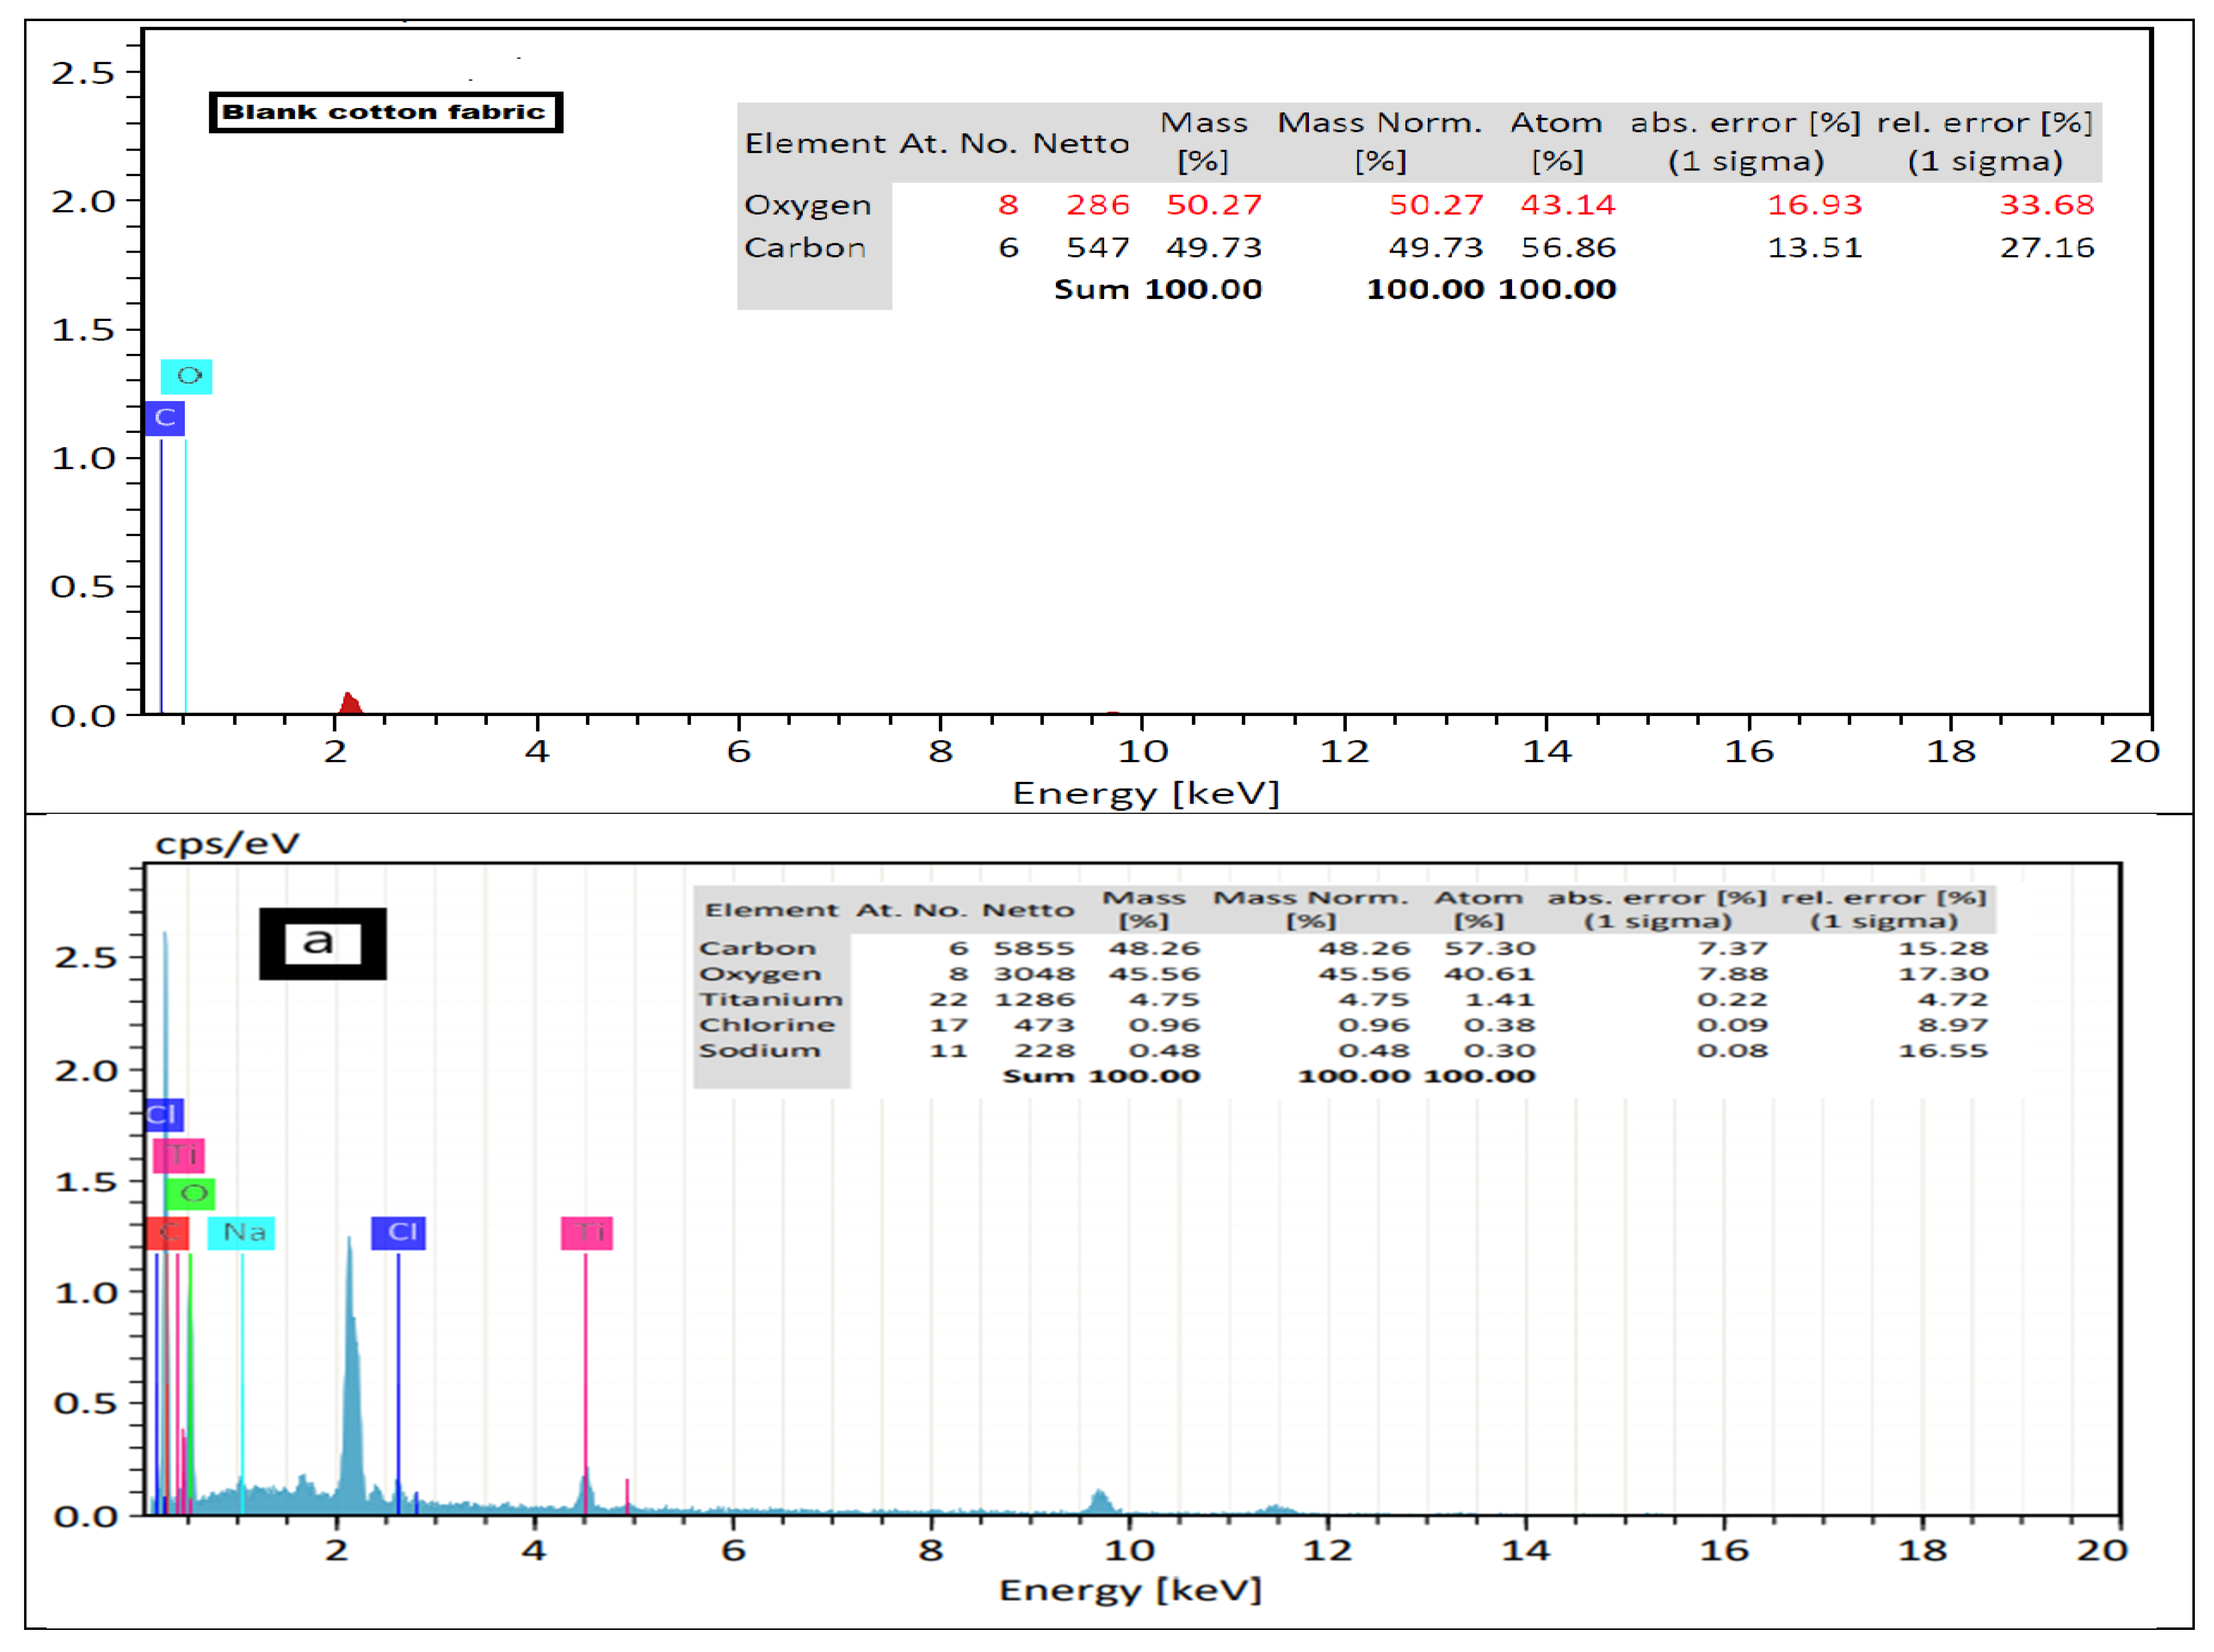Viewport: 2214px width, 1652px height.
Task: Select the Sodium row in lower table
Action: 760,1051
